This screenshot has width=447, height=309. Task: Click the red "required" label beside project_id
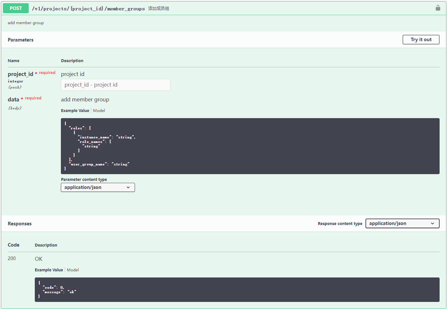pos(47,72)
